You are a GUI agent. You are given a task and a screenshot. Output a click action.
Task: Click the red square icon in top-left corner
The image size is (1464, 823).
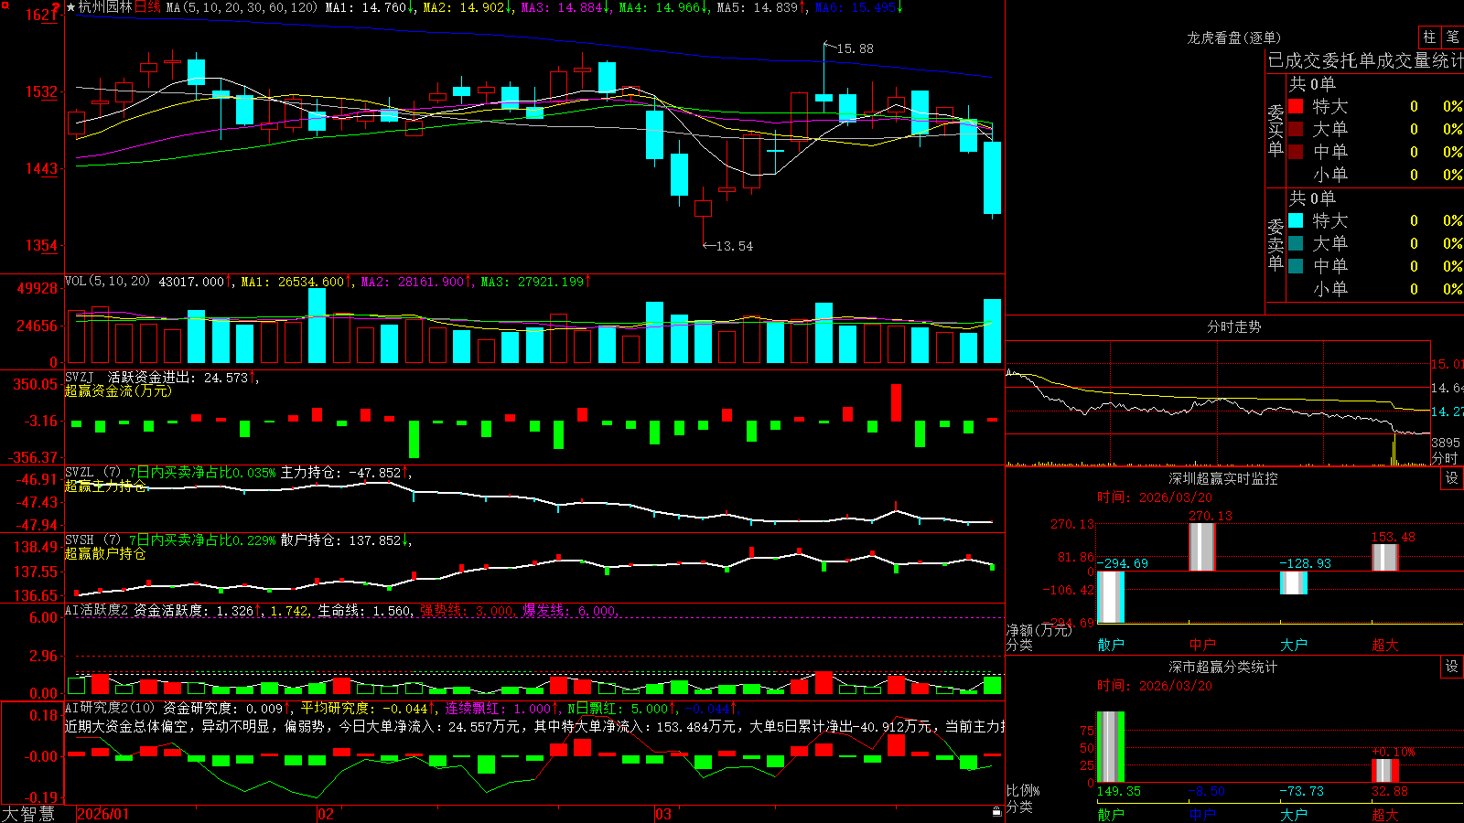point(5,5)
